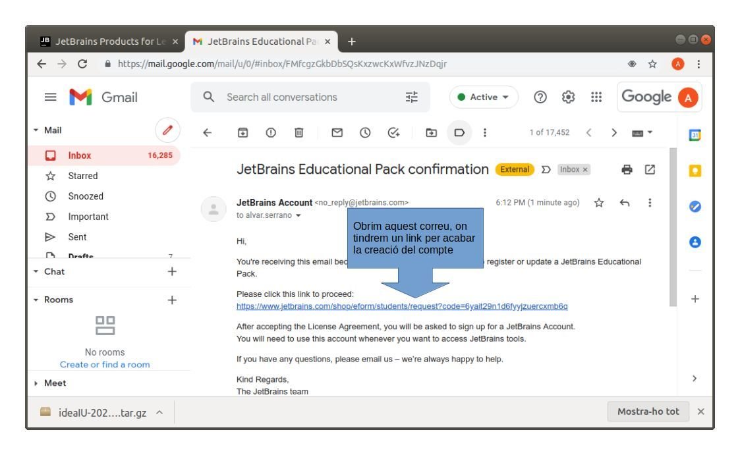Delete the email with the trash icon

pos(299,133)
